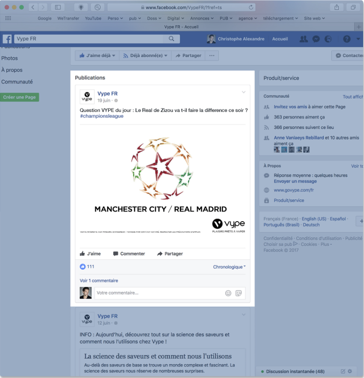Toggle the Safari sidebar button

click(x=58, y=7)
